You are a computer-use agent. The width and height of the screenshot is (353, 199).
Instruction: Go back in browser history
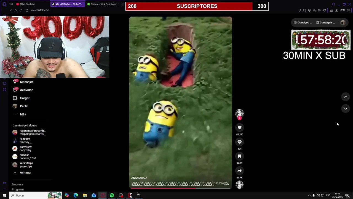[x=11, y=10]
